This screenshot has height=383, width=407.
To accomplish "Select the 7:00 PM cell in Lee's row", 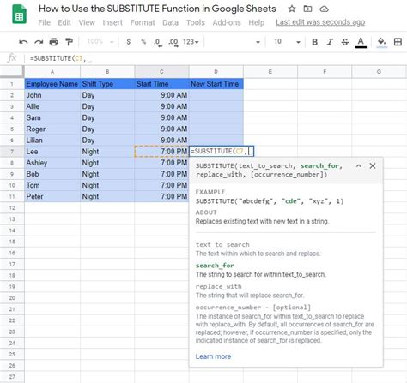I will (x=161, y=152).
